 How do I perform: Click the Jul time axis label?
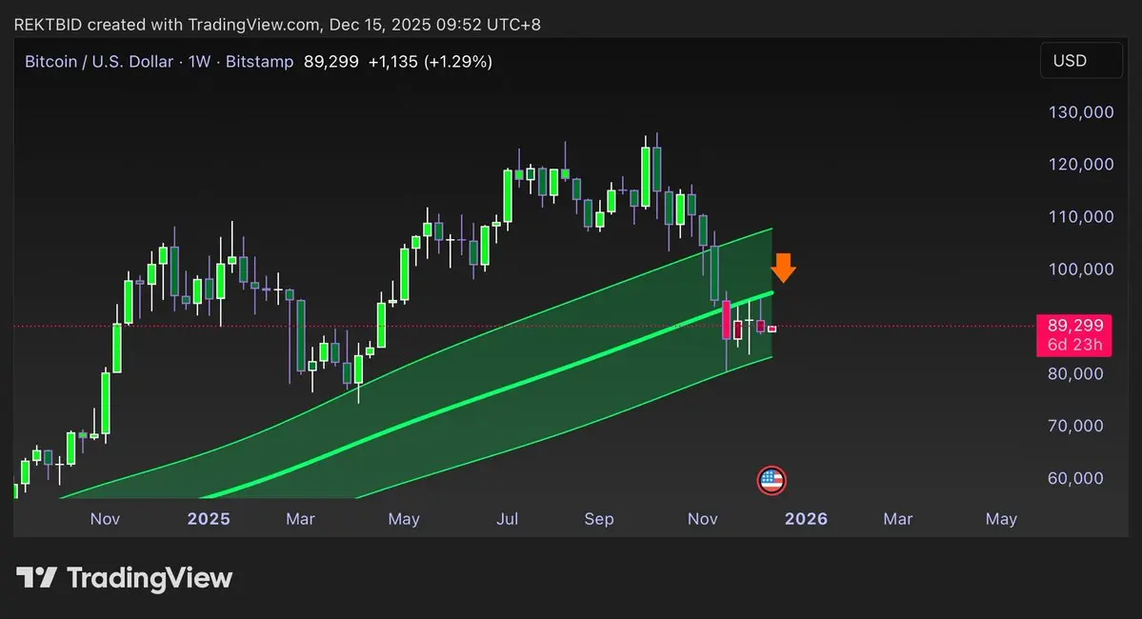pos(507,518)
